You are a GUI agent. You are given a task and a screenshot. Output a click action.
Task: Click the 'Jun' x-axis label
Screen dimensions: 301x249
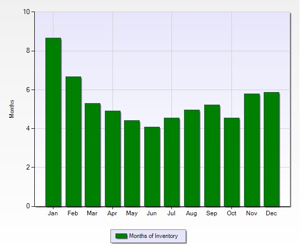pyautogui.click(x=152, y=213)
